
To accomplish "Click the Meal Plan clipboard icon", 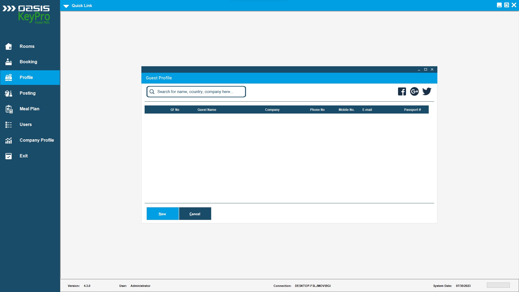I will point(9,109).
